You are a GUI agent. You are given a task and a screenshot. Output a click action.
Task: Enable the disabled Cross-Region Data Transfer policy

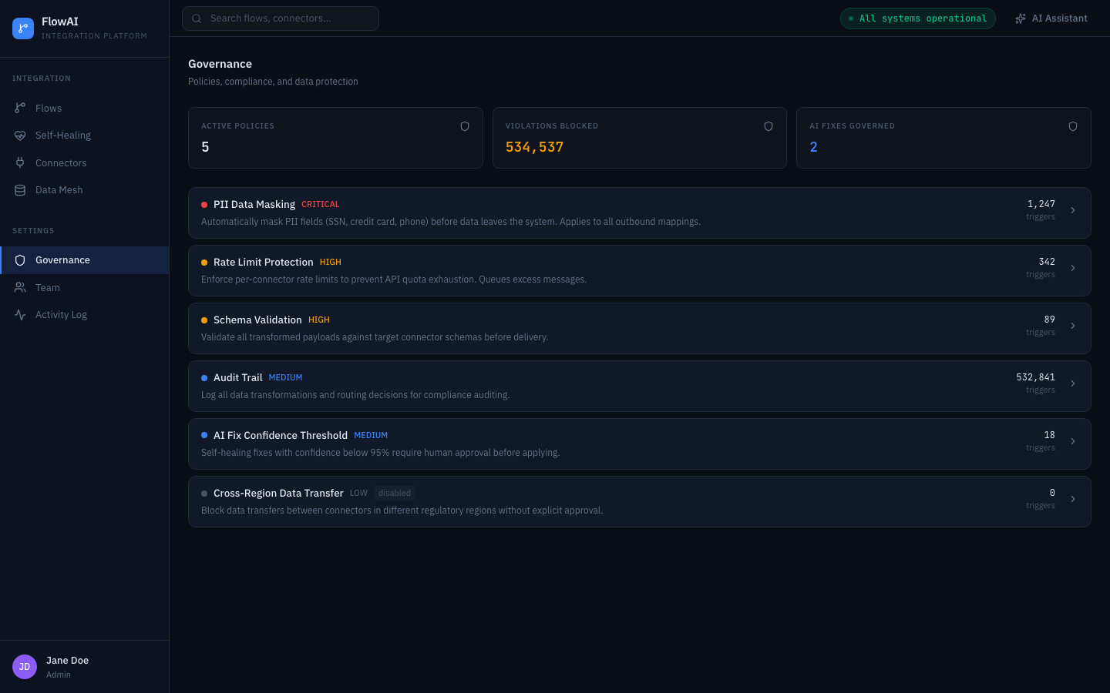(394, 493)
